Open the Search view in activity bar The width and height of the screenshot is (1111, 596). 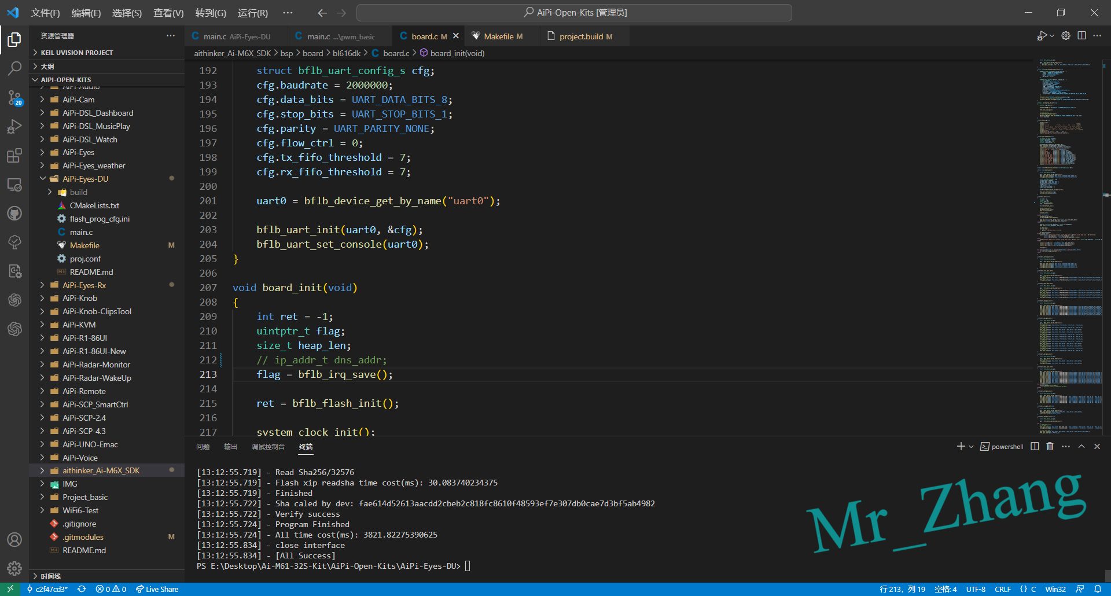(x=14, y=68)
